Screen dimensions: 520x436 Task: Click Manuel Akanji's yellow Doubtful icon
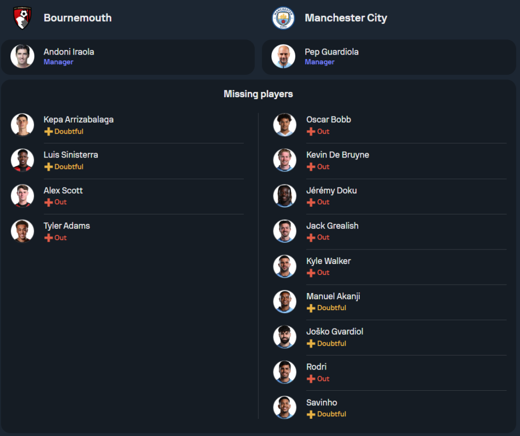(311, 308)
